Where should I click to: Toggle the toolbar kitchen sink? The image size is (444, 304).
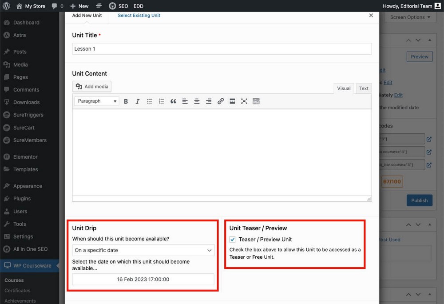(x=256, y=101)
